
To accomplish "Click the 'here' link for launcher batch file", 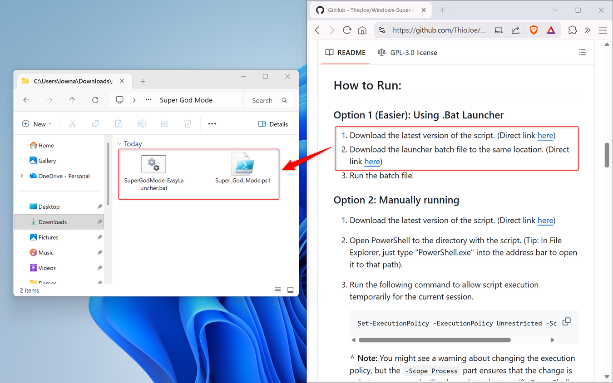I will coord(372,162).
